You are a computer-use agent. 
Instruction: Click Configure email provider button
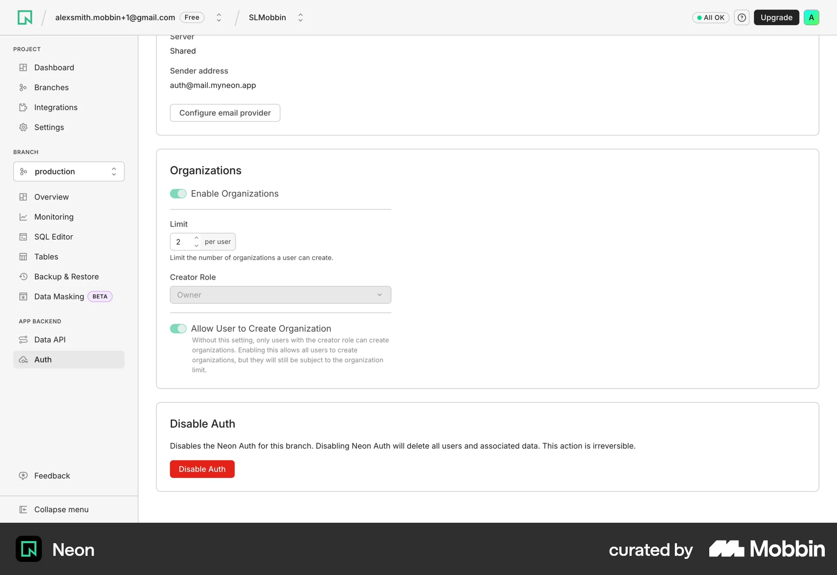click(x=225, y=113)
